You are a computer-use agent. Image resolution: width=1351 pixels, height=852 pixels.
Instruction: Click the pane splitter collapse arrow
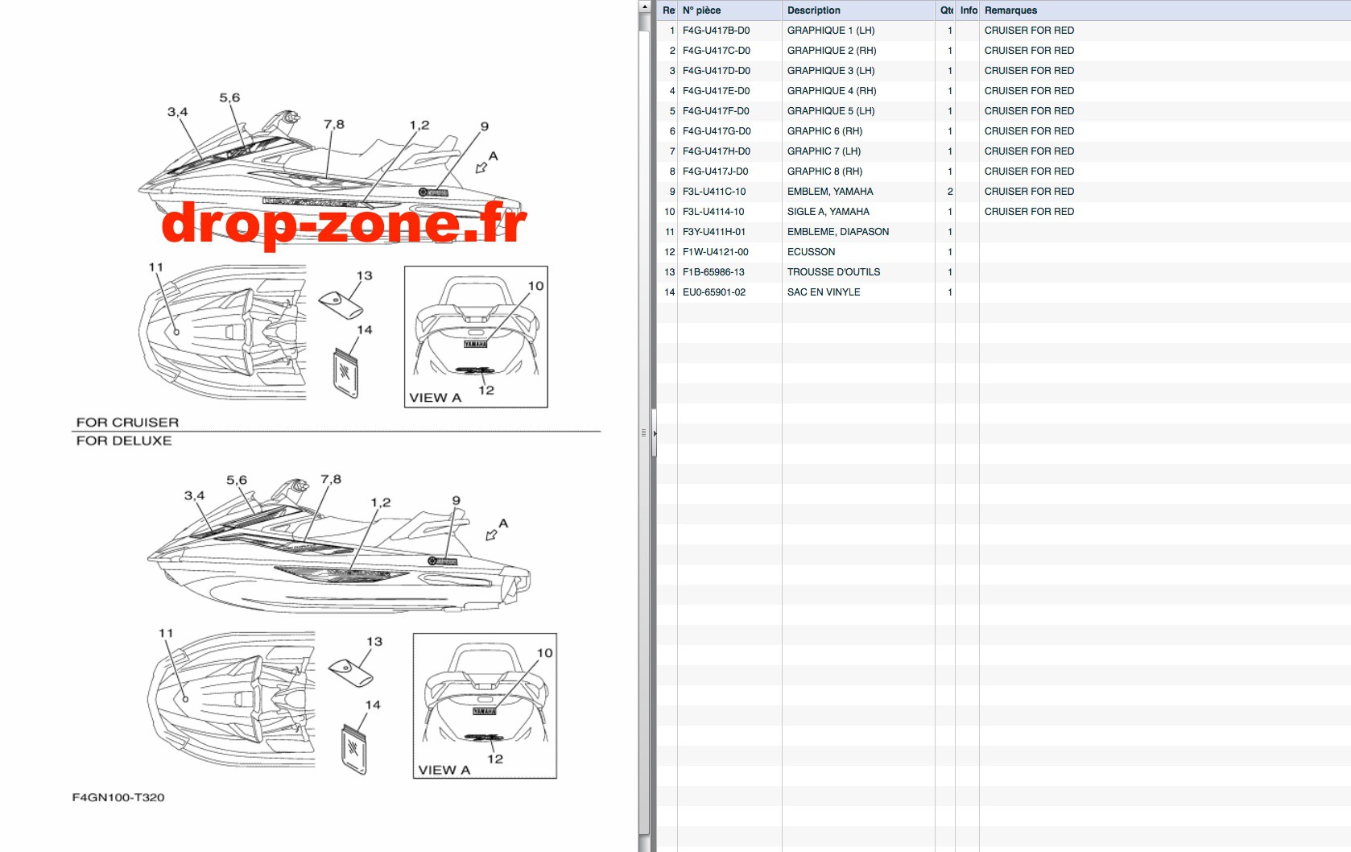click(655, 433)
